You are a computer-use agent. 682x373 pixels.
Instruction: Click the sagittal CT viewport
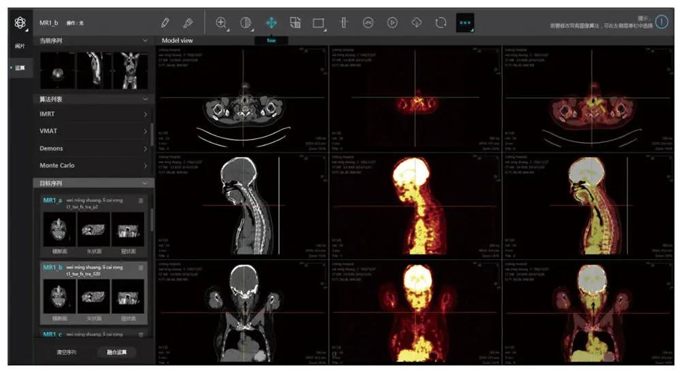coord(242,206)
